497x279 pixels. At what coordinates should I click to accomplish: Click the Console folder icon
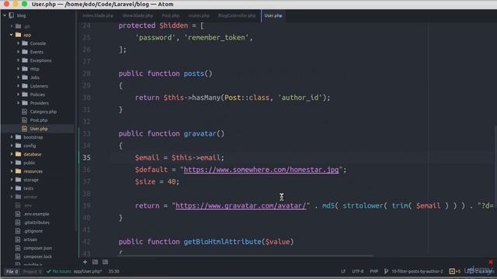pos(25,43)
